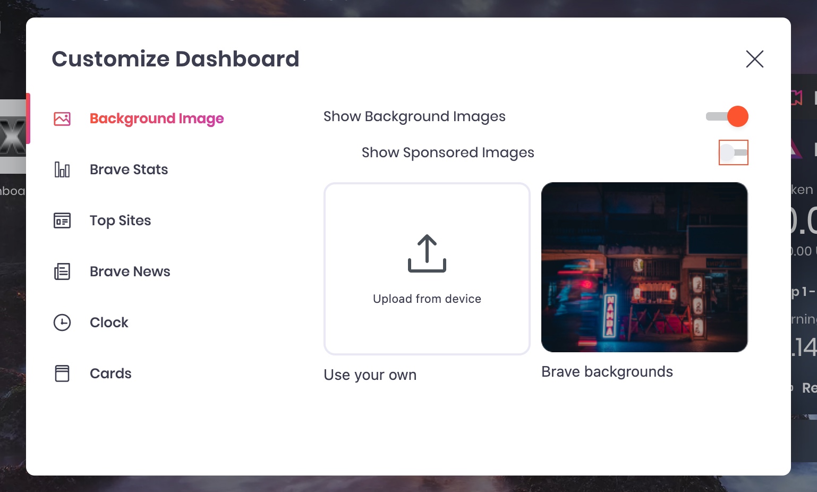
Task: Click the upload arrow icon
Action: point(427,253)
